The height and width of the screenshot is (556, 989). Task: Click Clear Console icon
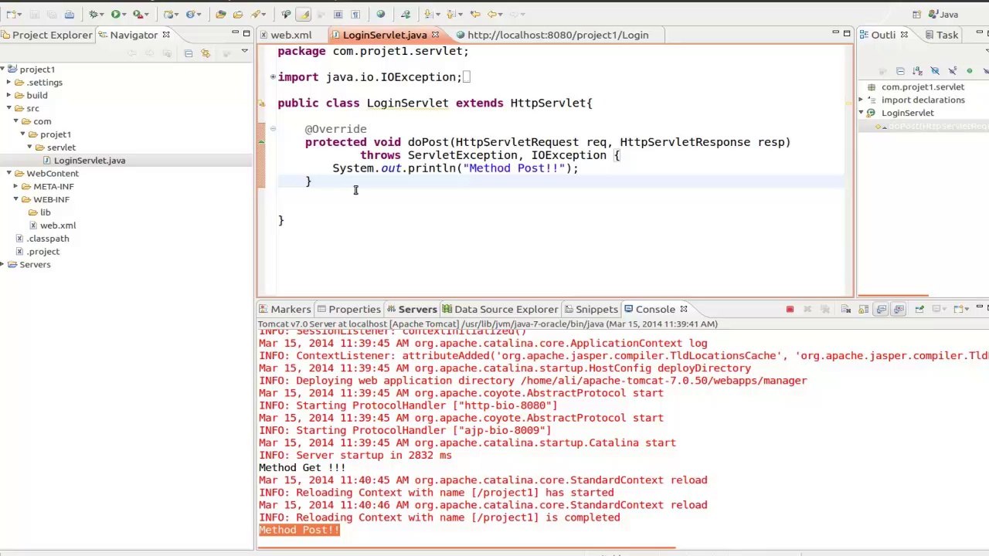click(845, 309)
